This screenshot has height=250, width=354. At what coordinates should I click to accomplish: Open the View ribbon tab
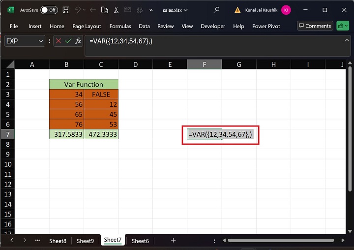tap(187, 26)
